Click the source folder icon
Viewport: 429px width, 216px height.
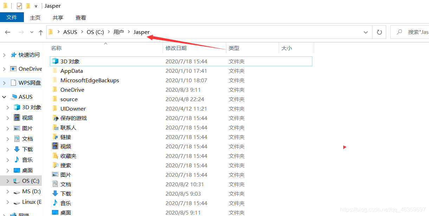tap(55, 99)
